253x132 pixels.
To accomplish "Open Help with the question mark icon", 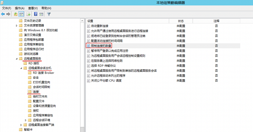I will (x=36, y=14).
